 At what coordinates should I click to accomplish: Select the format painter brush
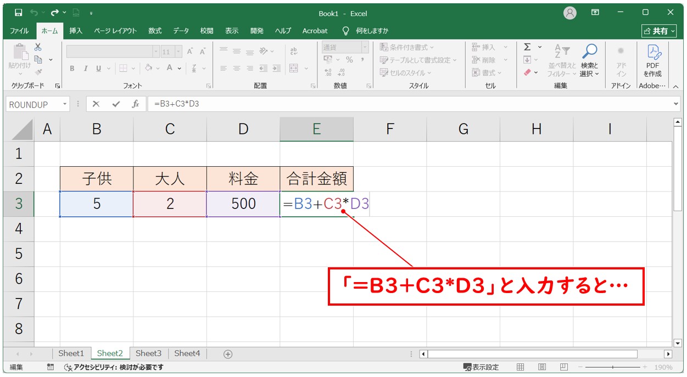pos(38,71)
